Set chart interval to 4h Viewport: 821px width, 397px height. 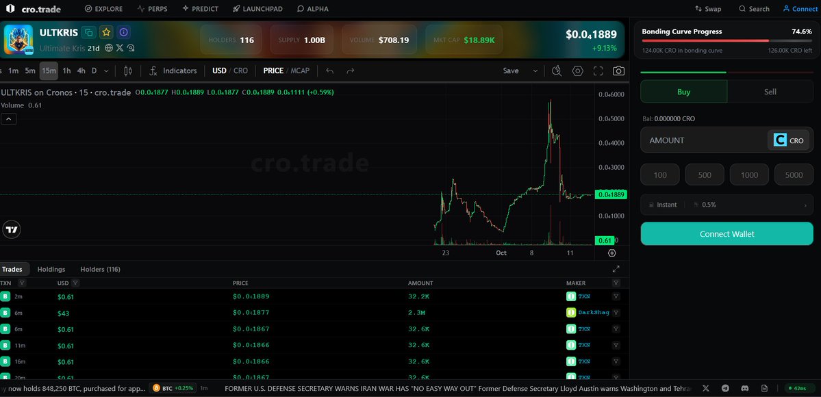[x=81, y=71]
